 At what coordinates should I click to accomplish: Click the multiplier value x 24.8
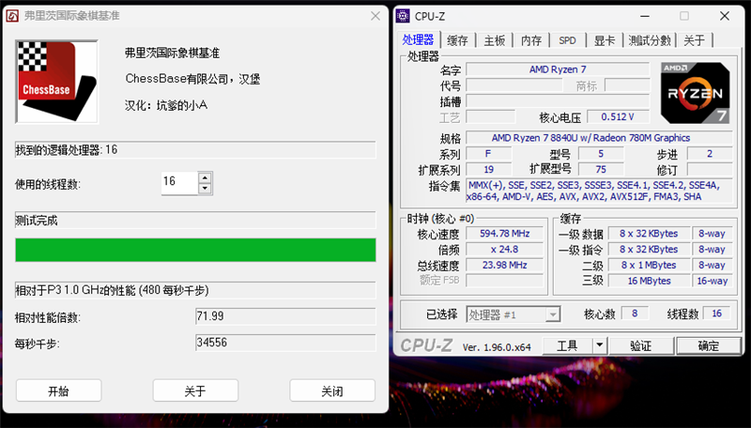tap(504, 250)
